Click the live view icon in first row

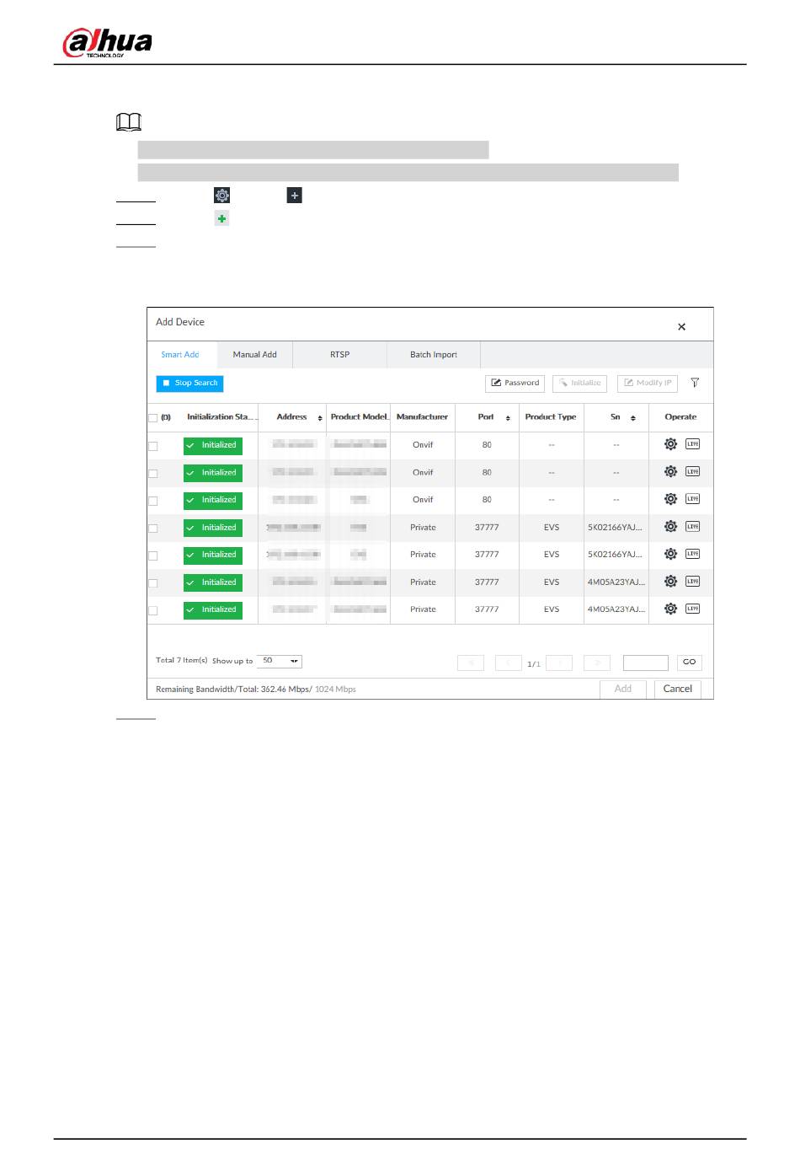click(692, 444)
